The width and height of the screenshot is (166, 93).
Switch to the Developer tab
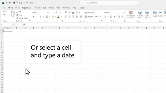pos(66,8)
